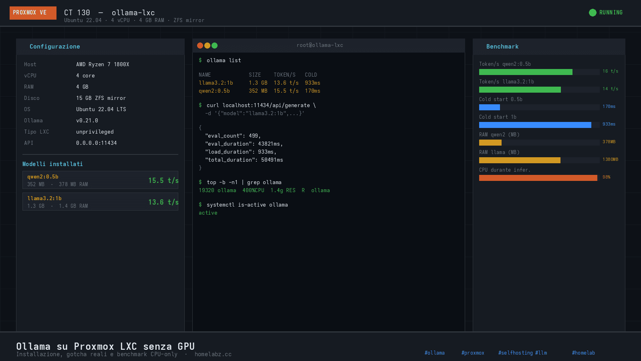This screenshot has height=361, width=641.
Task: Toggle the active ollama service status
Action: coord(208,213)
